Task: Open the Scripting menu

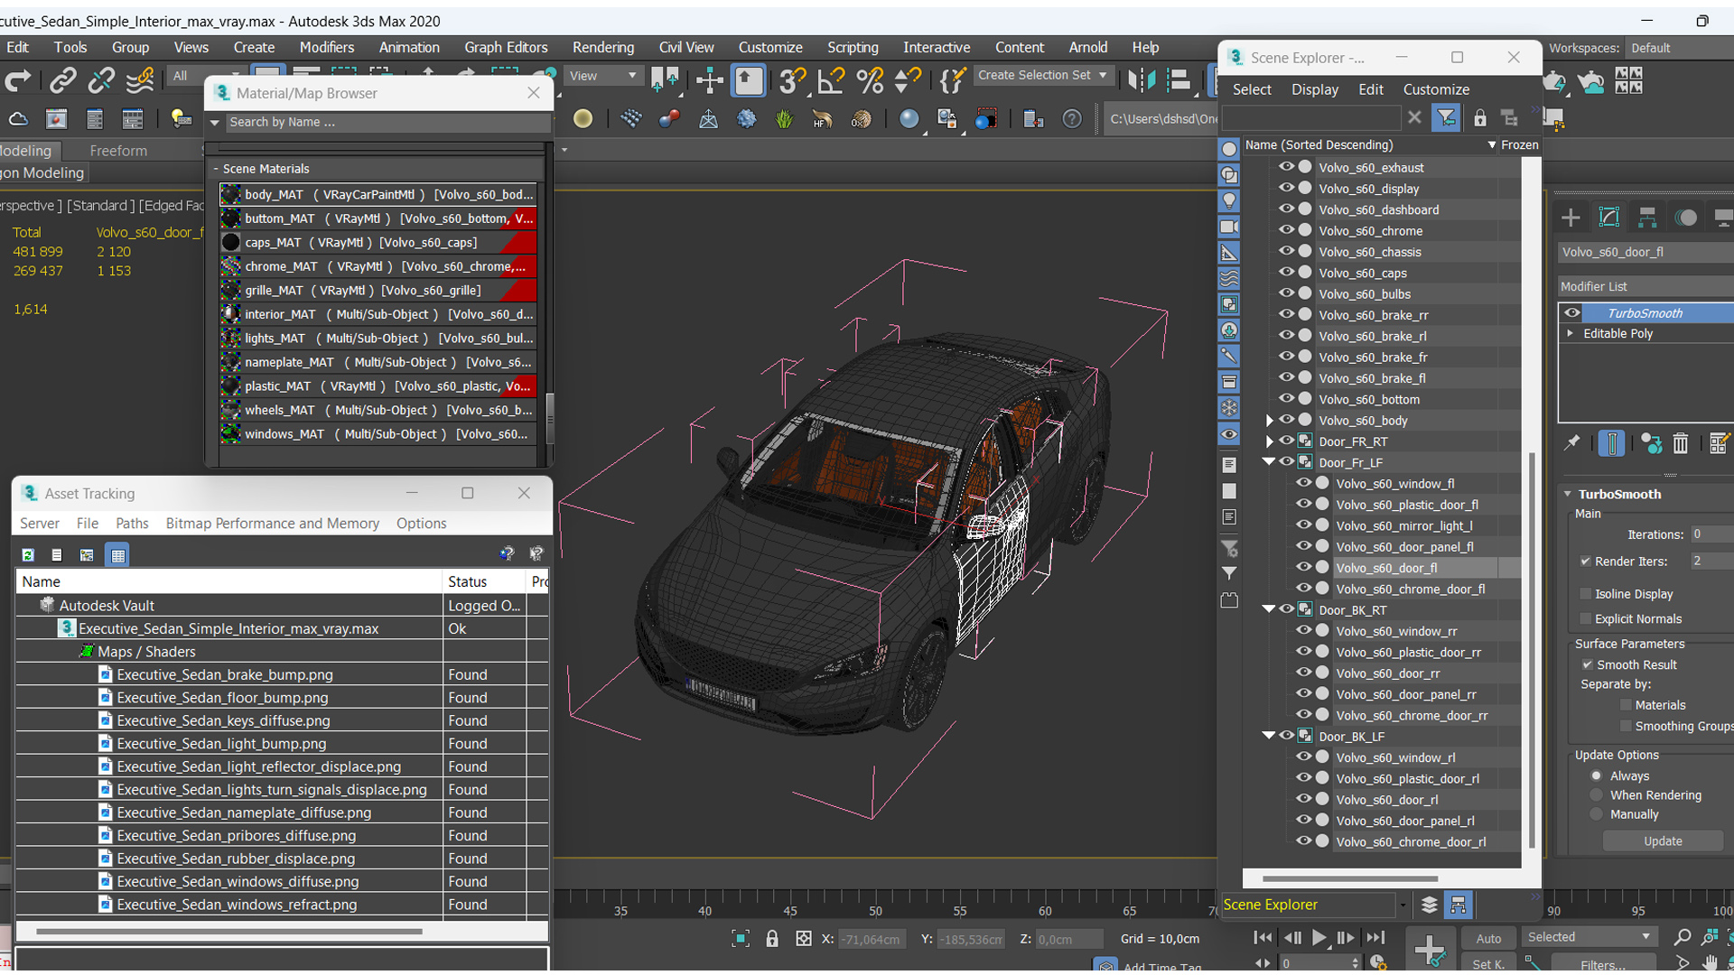Action: pos(853,47)
